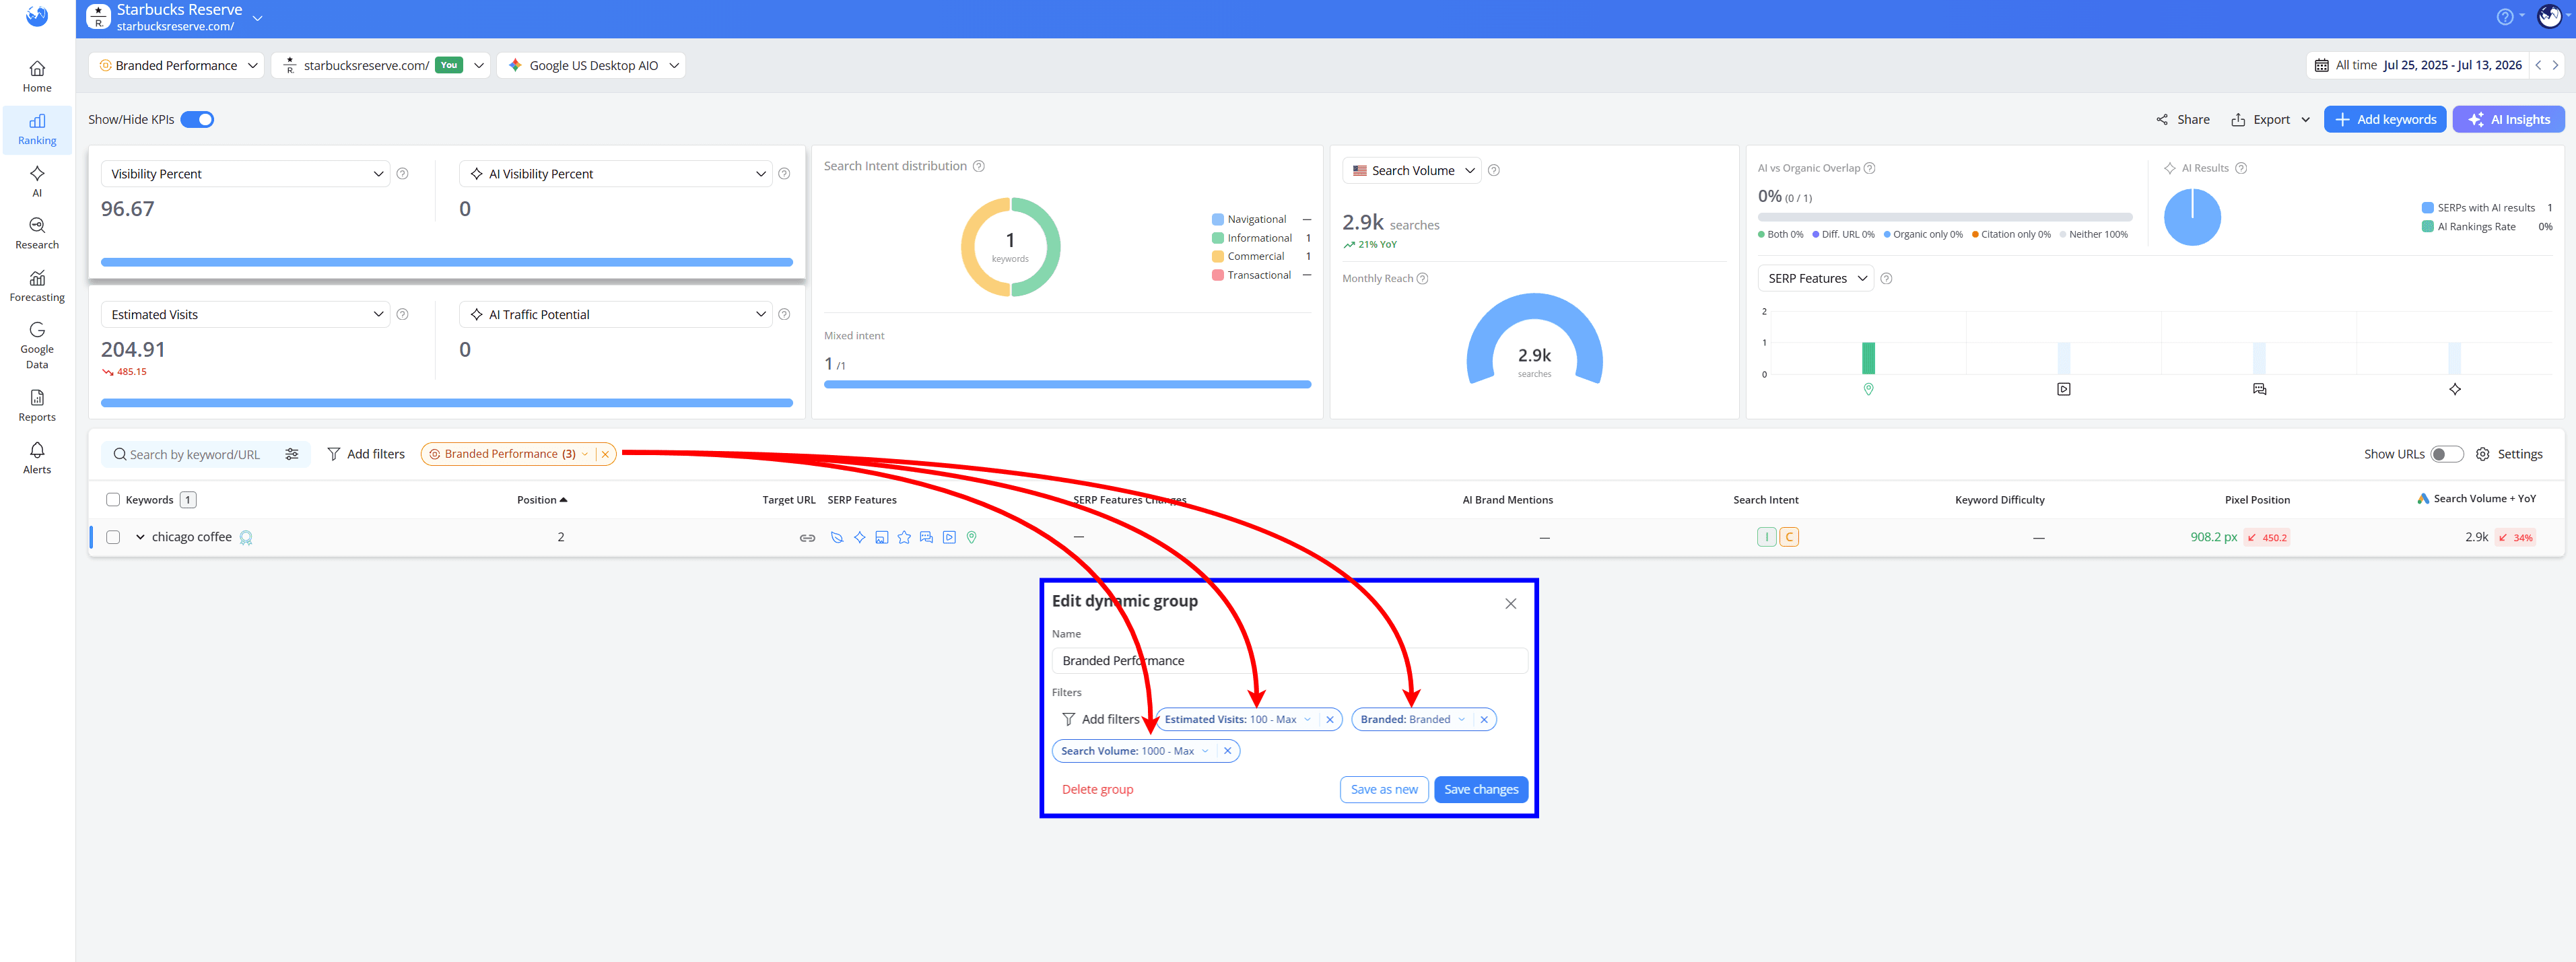Toggle the Show URLs switch

tap(2447, 454)
